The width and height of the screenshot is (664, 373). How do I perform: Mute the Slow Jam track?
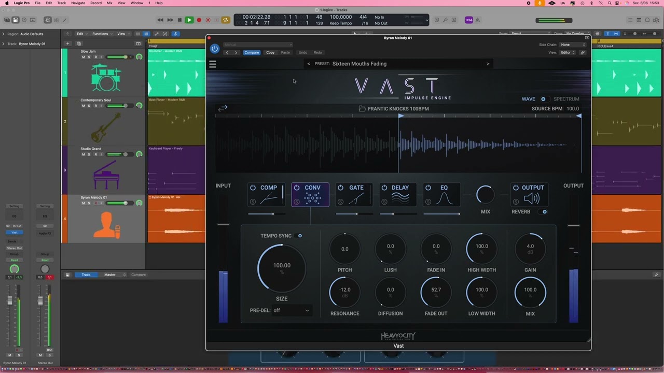click(83, 57)
